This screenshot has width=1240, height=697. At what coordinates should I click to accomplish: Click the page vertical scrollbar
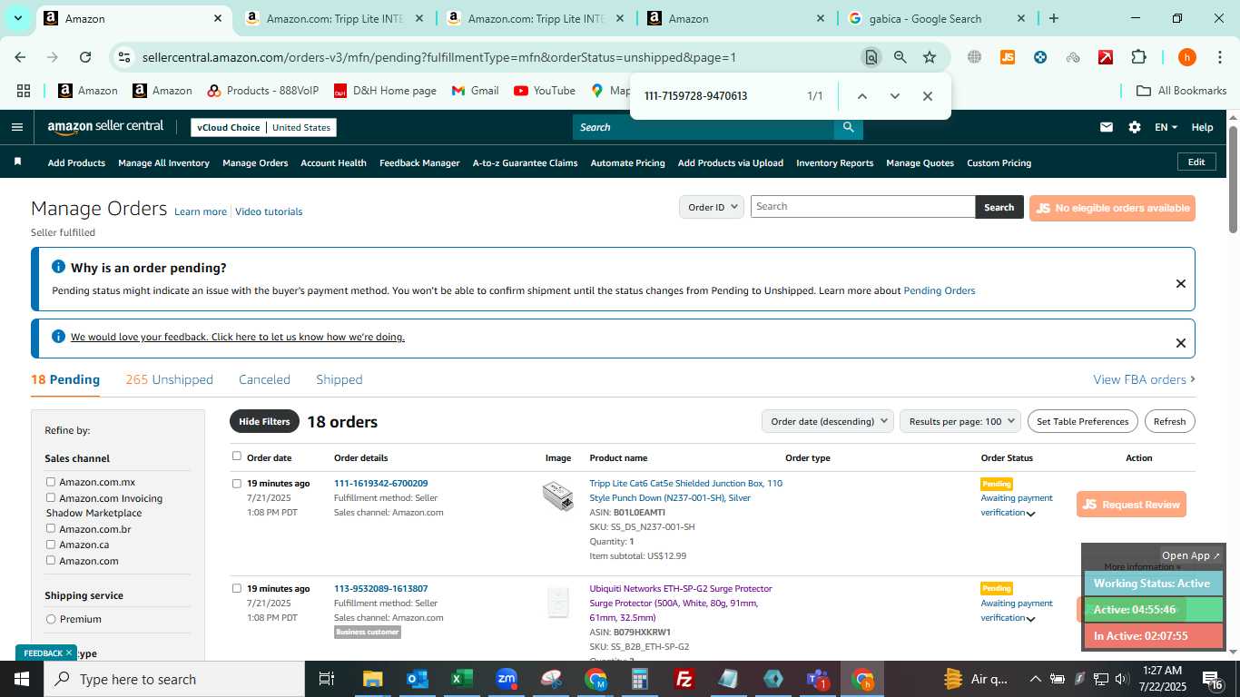[1233, 179]
